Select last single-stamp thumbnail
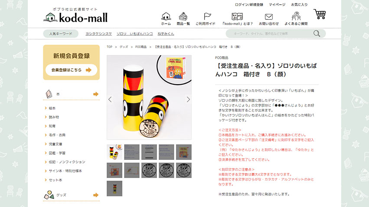 (x=114, y=188)
